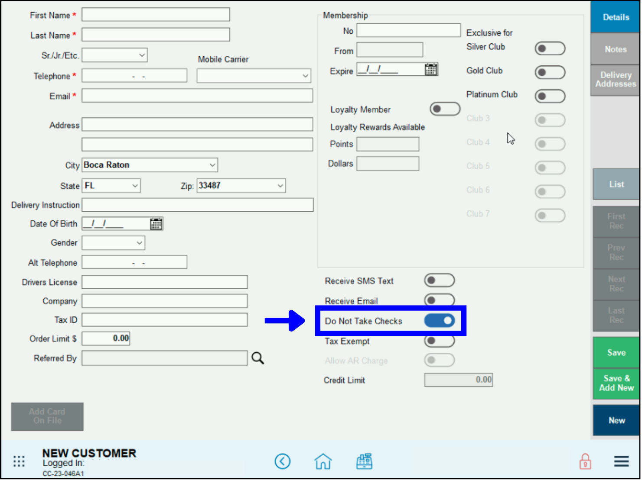Click the Alt Telephone field
Screen dimensions: 642x480
(134, 262)
